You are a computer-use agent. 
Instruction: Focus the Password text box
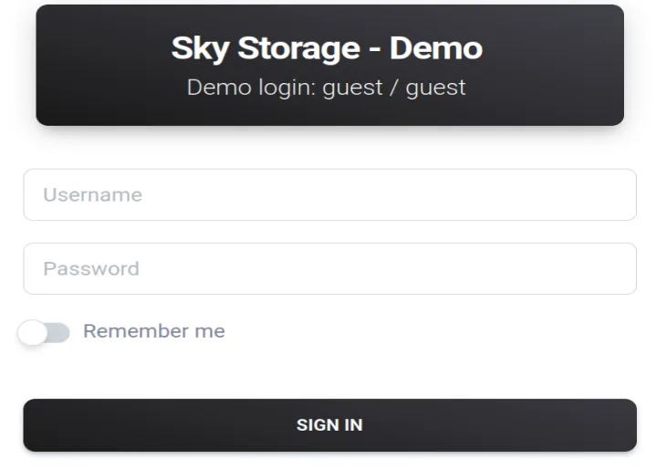(x=328, y=268)
